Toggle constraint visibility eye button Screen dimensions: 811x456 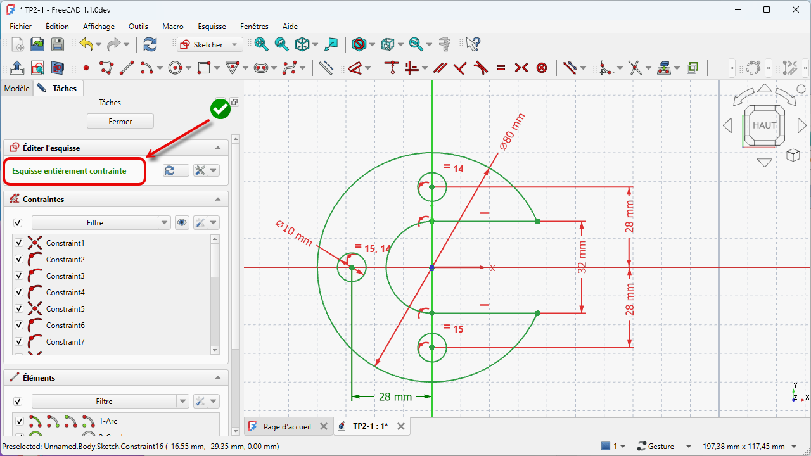tap(182, 223)
